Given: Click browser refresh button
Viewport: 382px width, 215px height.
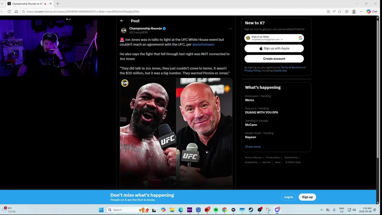Looking at the screenshot, I should point(9,12).
